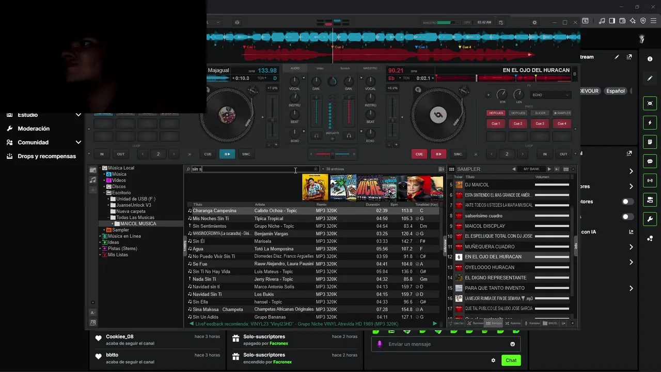Toggle SINC on the right deck
661x372 pixels.
(458, 154)
